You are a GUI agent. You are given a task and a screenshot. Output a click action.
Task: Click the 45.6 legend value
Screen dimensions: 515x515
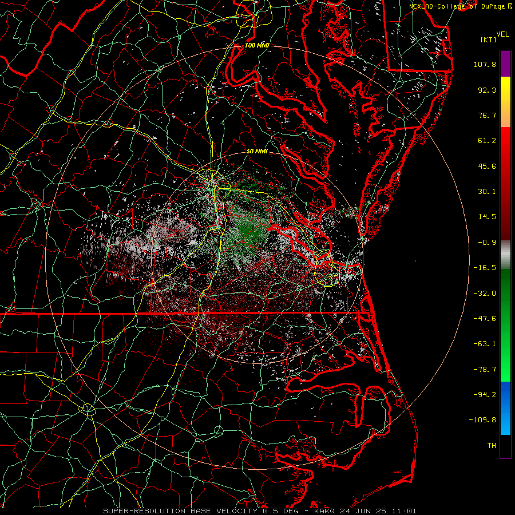pos(487,166)
